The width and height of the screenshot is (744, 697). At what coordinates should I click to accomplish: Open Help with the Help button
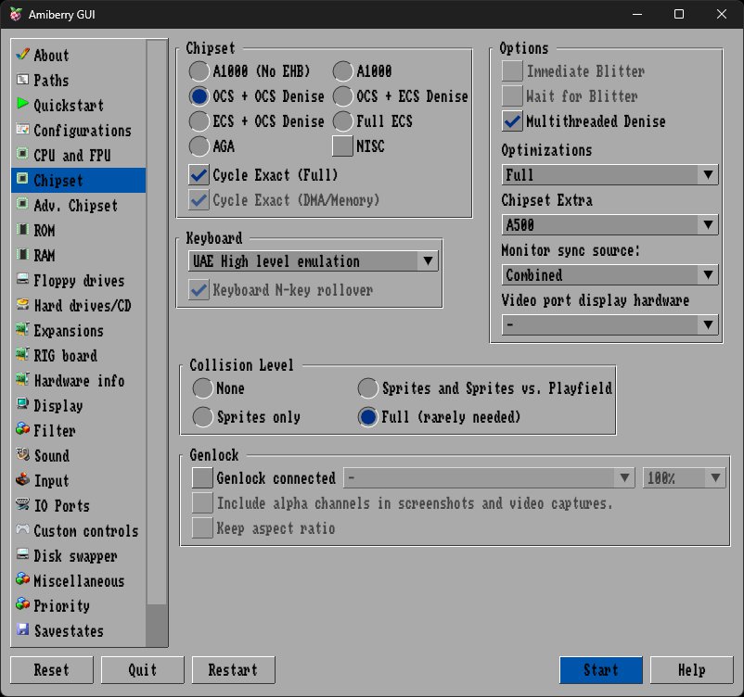tap(691, 669)
